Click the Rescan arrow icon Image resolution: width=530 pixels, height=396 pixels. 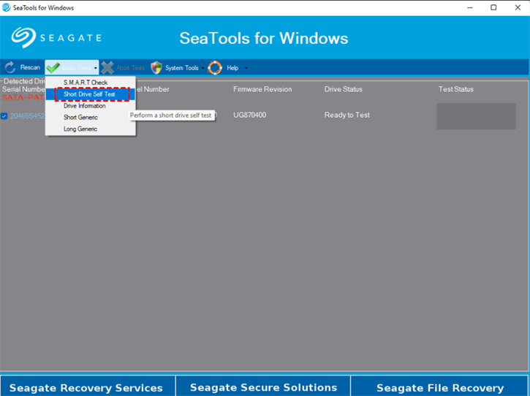tap(10, 68)
